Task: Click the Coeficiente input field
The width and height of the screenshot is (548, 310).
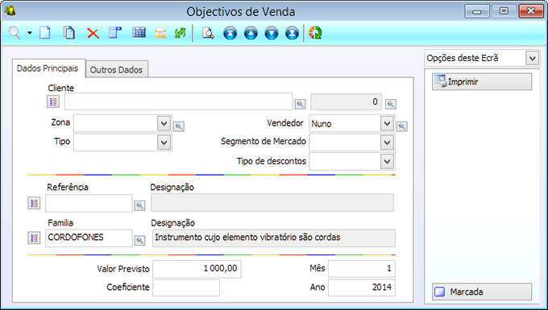Action: (x=186, y=287)
